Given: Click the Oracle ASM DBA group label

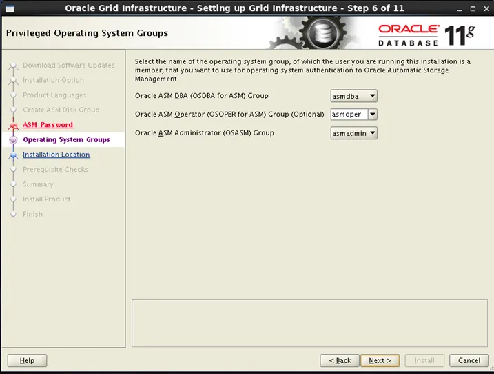Looking at the screenshot, I should [202, 96].
